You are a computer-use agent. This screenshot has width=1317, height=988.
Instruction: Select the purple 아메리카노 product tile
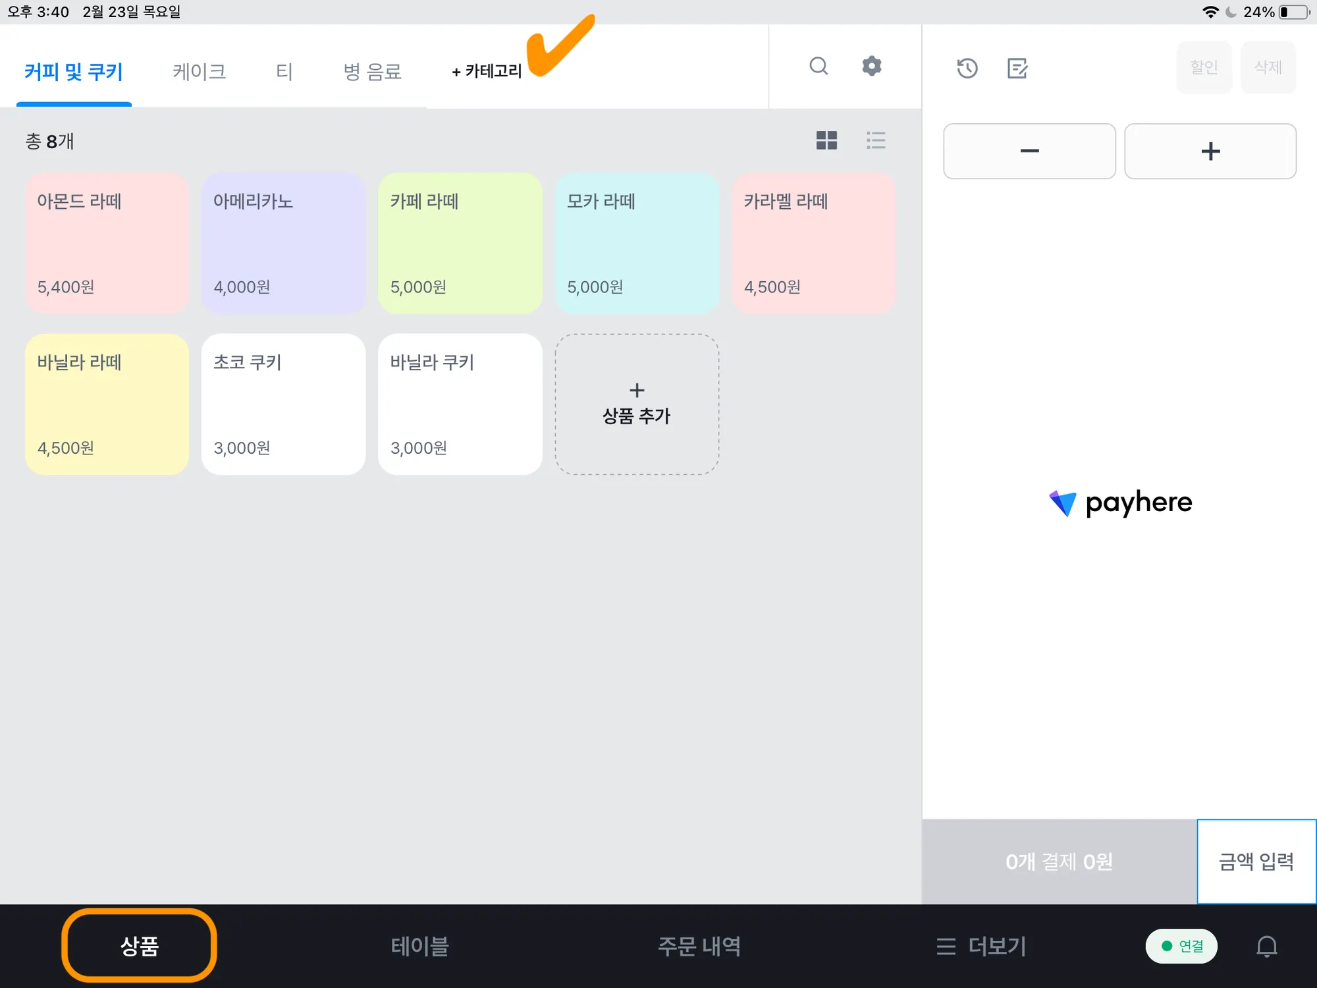[283, 243]
